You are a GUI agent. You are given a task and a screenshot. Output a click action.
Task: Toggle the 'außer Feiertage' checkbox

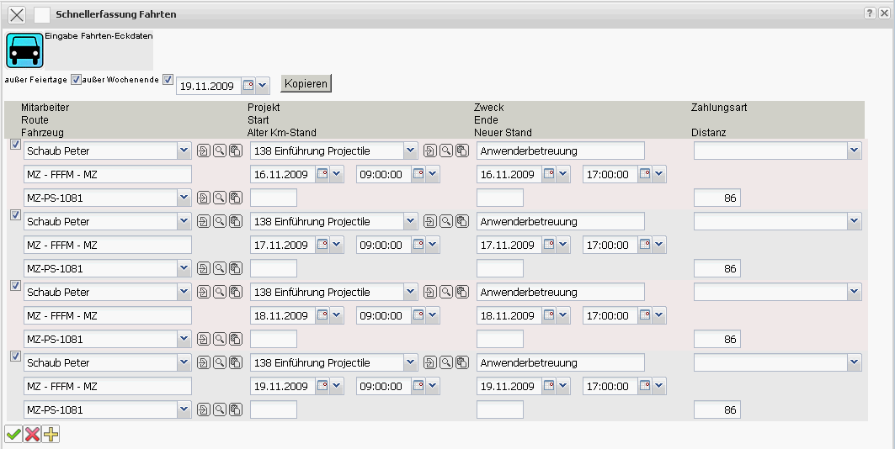pyautogui.click(x=76, y=80)
